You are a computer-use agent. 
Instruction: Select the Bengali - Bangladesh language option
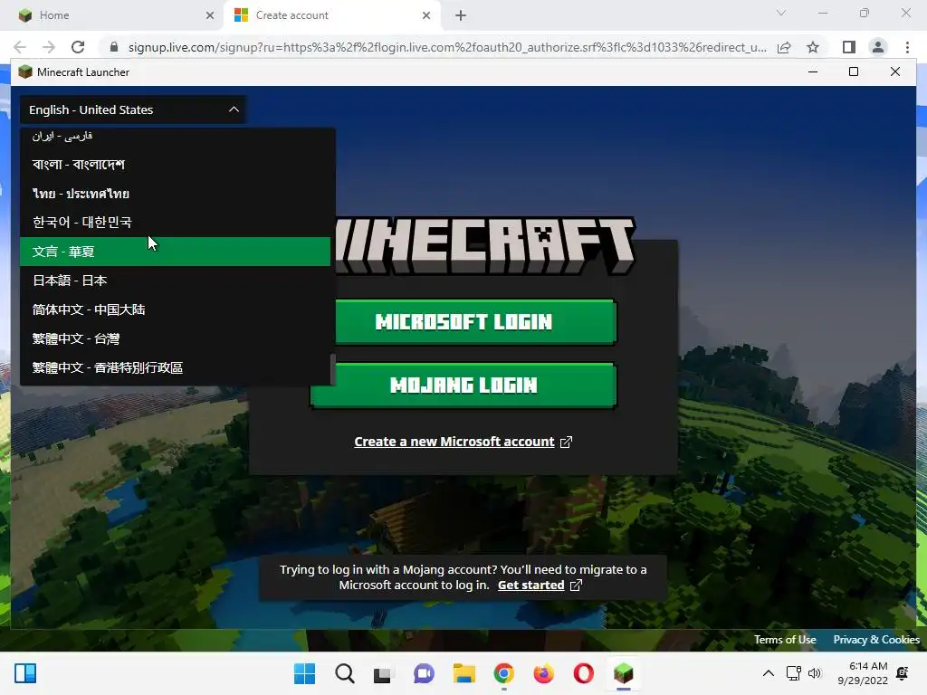(x=175, y=165)
